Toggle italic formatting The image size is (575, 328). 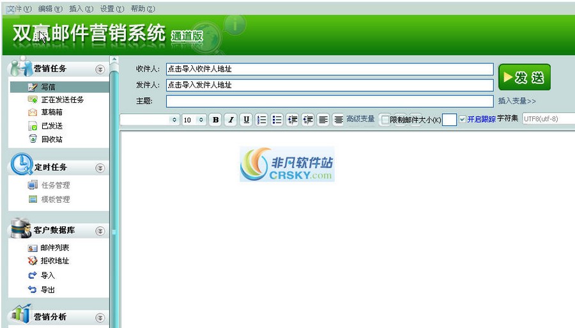tap(231, 120)
